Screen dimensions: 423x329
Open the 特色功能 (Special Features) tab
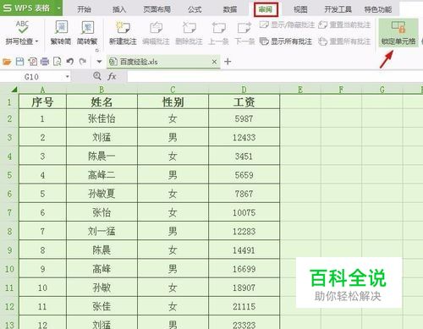click(378, 9)
